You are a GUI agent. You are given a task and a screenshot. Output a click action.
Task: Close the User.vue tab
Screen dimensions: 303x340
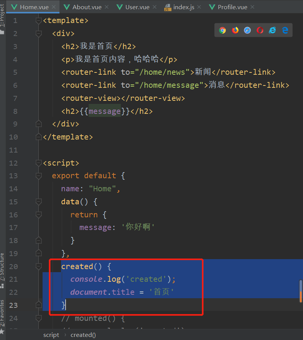click(155, 7)
